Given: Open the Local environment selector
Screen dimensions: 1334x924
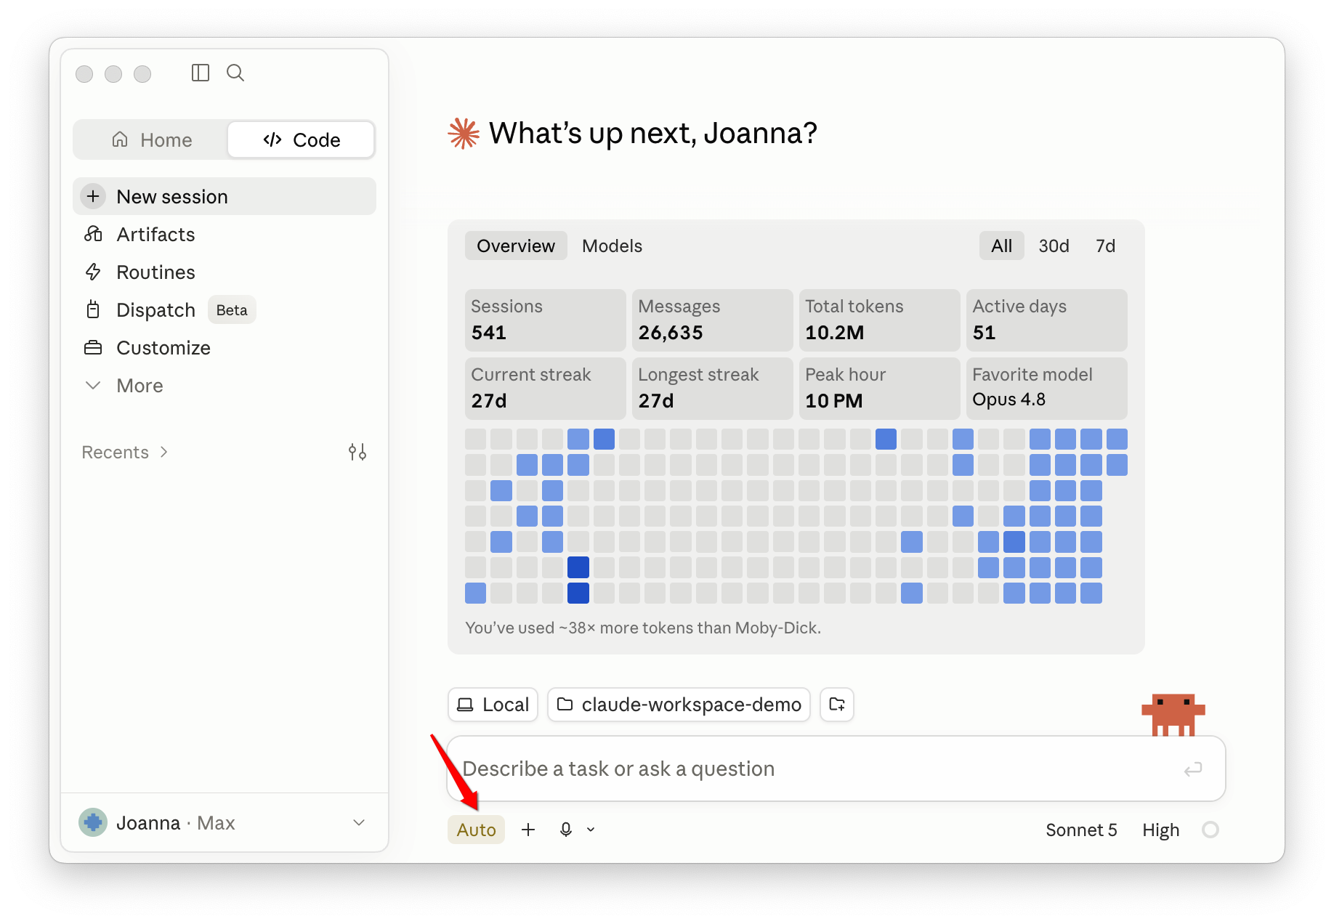Looking at the screenshot, I should point(493,705).
